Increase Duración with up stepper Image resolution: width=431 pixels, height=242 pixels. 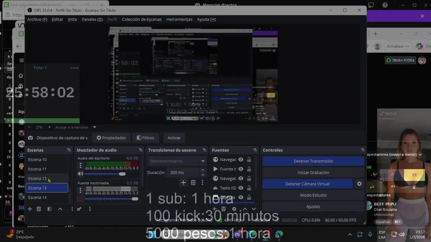(203, 170)
